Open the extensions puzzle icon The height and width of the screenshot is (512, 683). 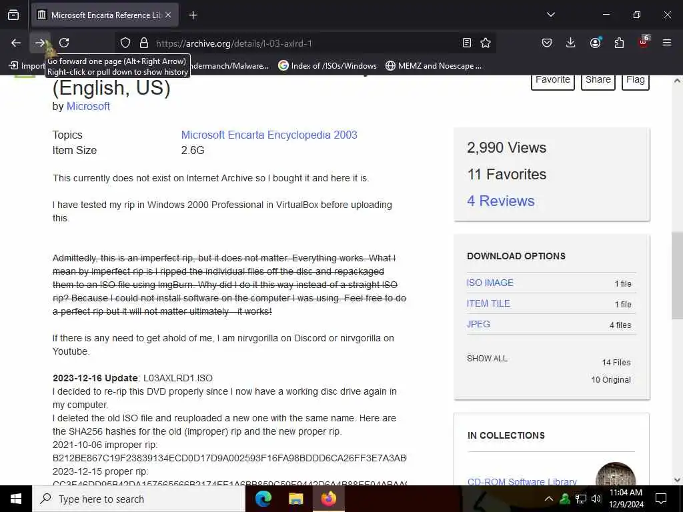(x=619, y=43)
